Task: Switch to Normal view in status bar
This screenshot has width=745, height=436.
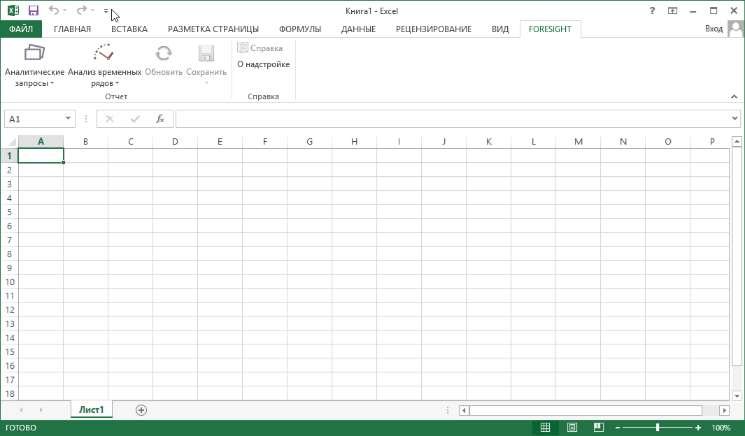Action: click(546, 428)
